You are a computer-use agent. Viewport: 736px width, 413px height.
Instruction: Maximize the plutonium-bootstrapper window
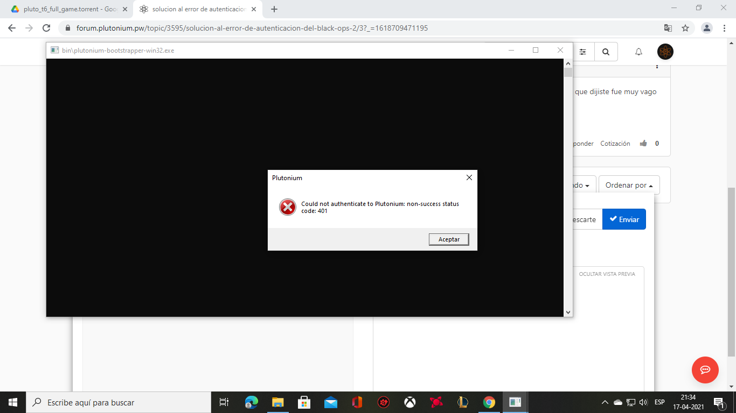(x=536, y=50)
